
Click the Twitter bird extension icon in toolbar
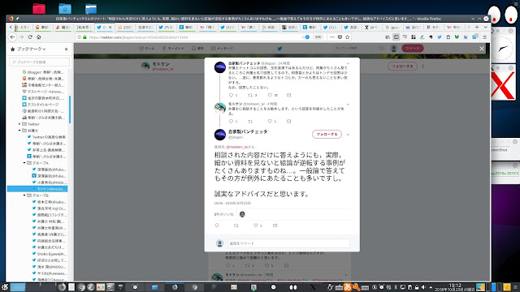[x=440, y=37]
